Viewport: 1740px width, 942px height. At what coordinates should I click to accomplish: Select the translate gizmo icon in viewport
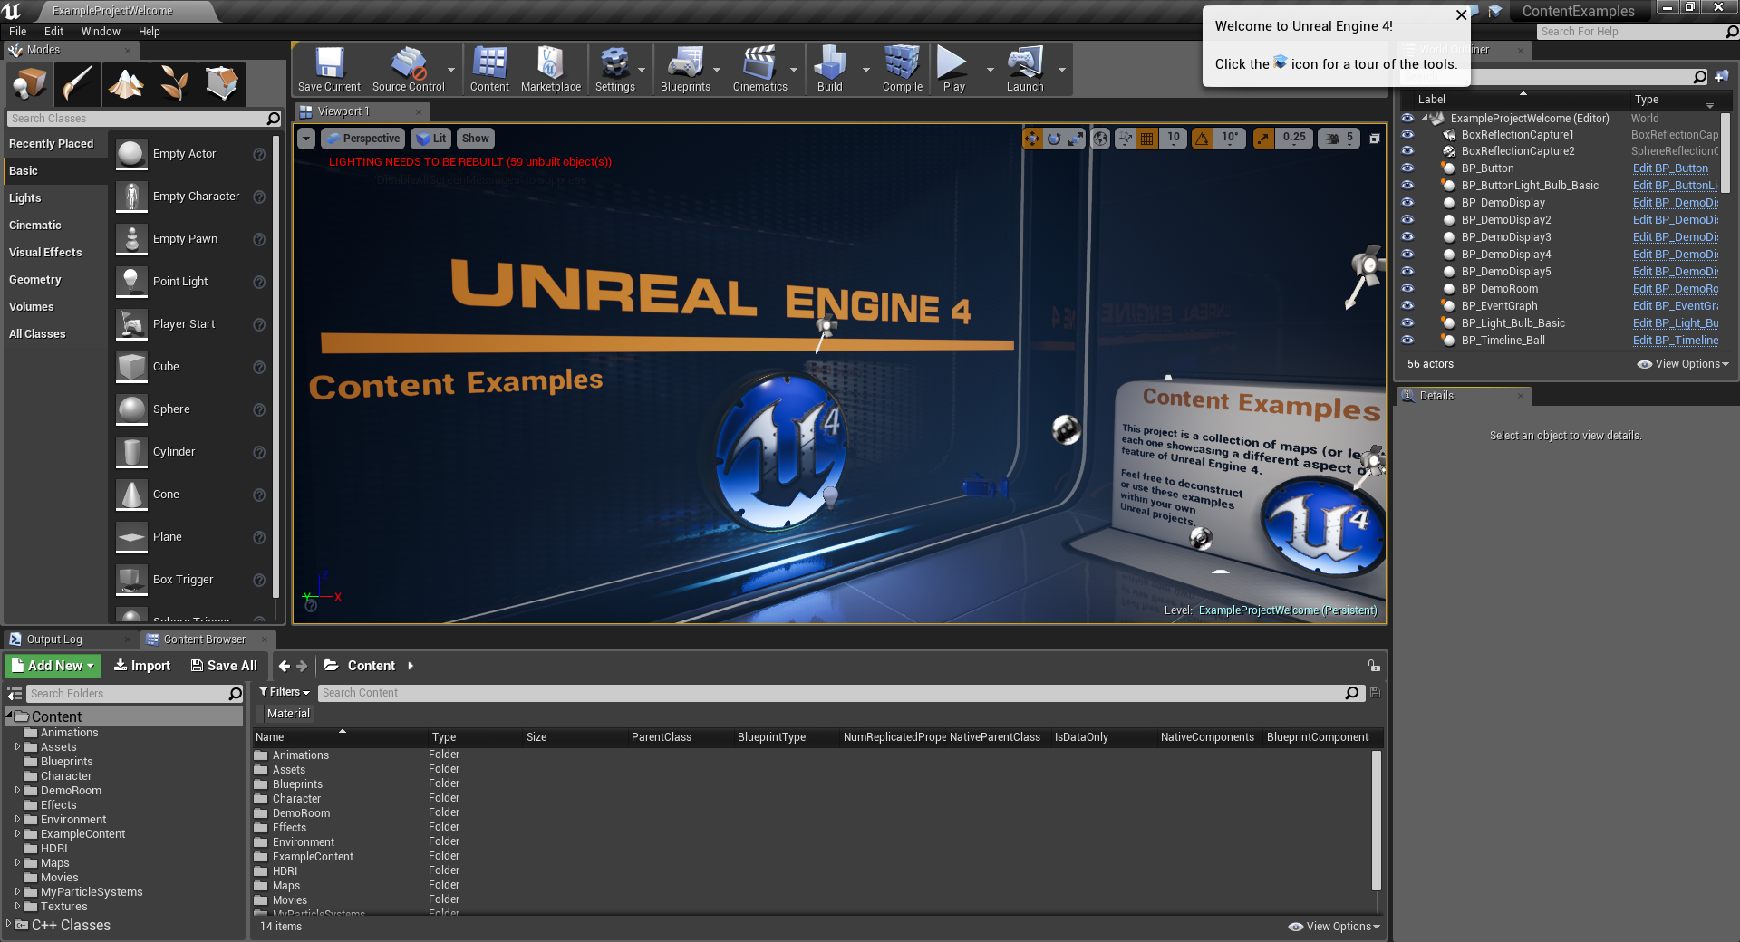(1032, 139)
